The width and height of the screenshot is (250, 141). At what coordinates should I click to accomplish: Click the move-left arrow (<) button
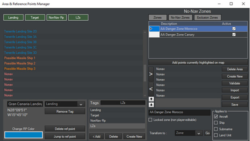(151, 89)
